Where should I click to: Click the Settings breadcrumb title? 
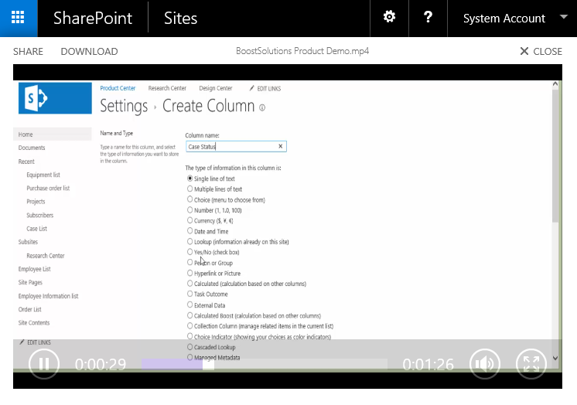tap(124, 106)
